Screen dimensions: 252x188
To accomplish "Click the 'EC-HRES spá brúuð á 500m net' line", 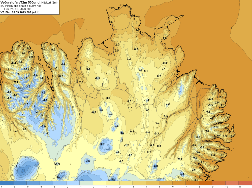I will click(x=21, y=6).
